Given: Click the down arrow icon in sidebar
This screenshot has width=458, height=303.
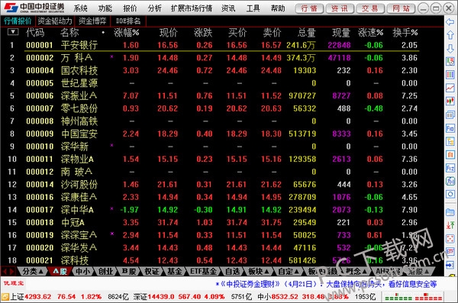Looking at the screenshot, I should pos(450,49).
